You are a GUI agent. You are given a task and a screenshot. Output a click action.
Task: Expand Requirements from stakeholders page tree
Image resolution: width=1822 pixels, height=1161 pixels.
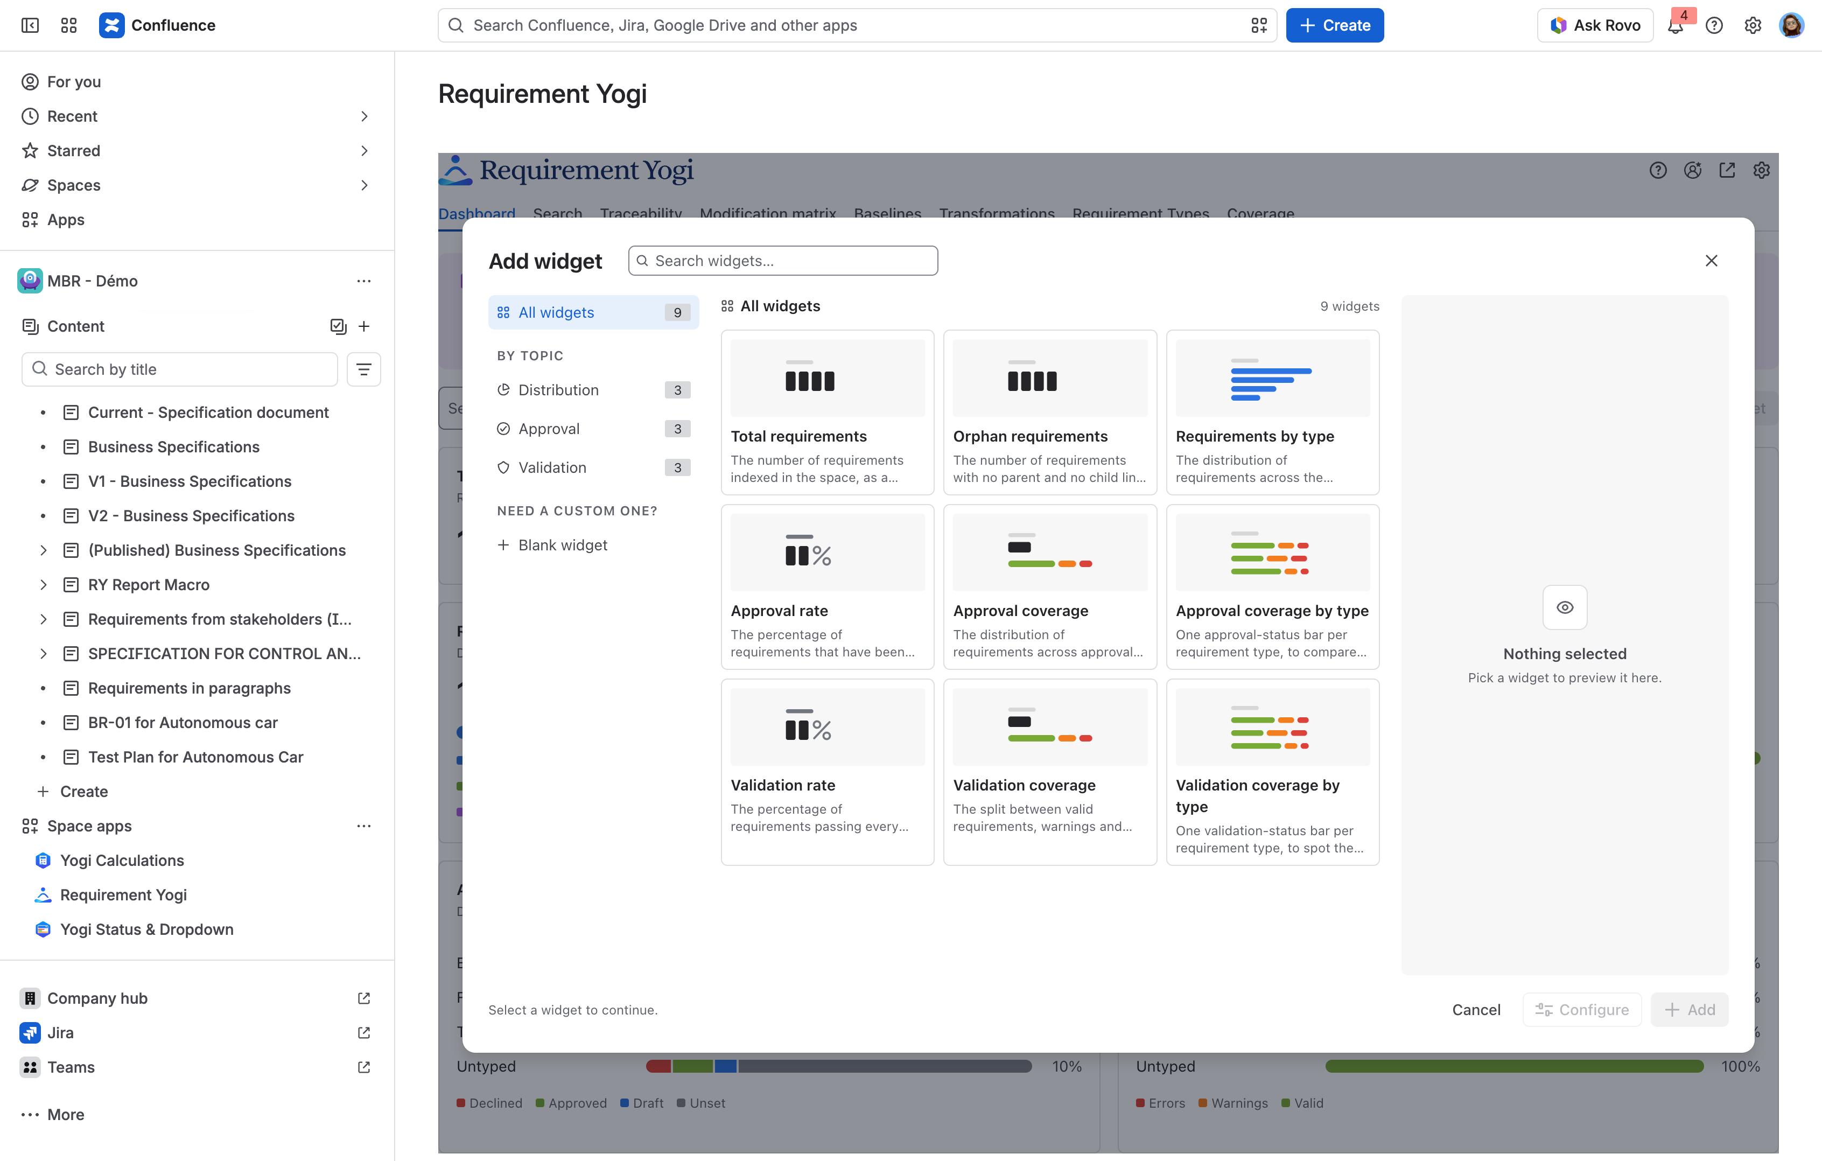click(x=43, y=619)
